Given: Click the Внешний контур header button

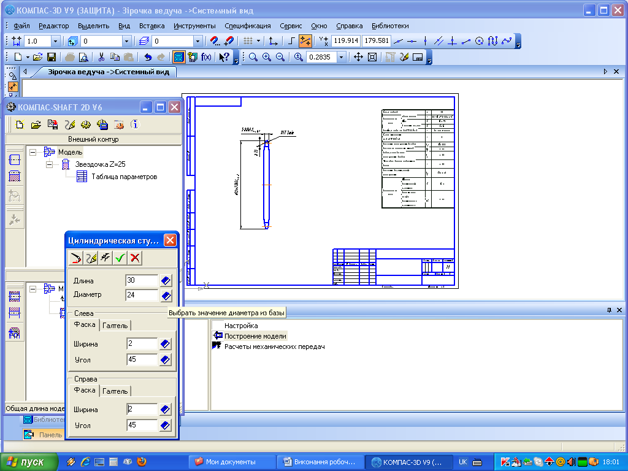Looking at the screenshot, I should tap(93, 139).
